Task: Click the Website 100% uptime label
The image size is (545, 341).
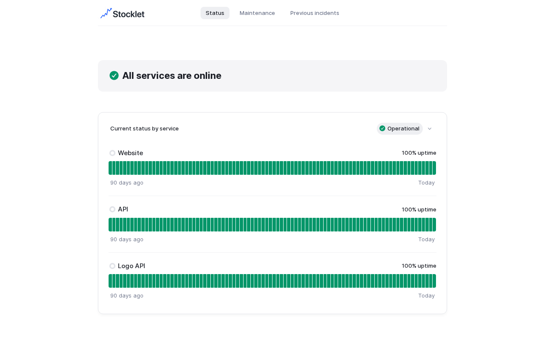Action: (419, 153)
